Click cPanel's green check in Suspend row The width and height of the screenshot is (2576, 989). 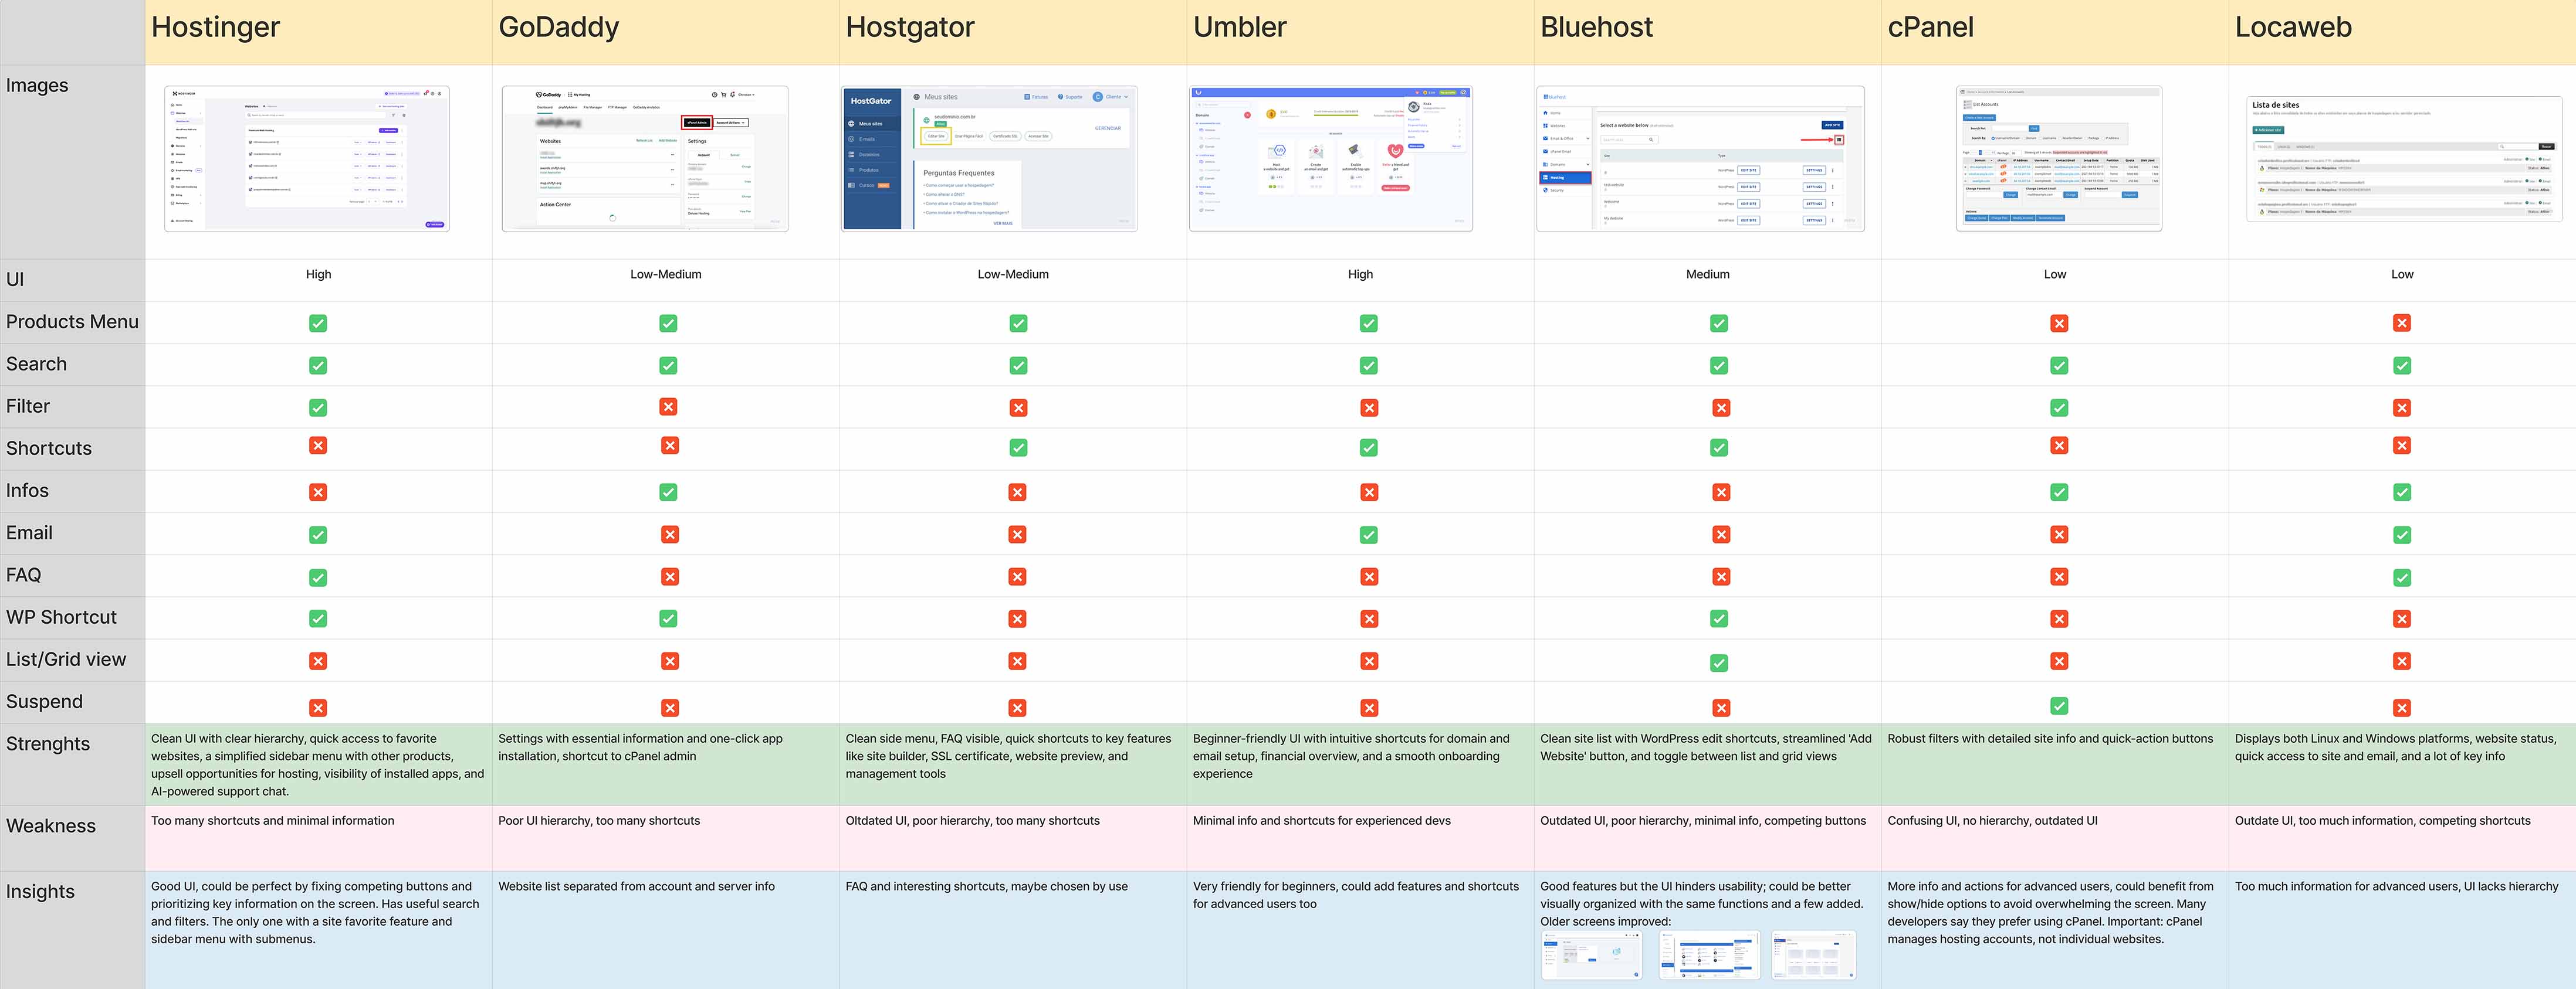[2059, 705]
